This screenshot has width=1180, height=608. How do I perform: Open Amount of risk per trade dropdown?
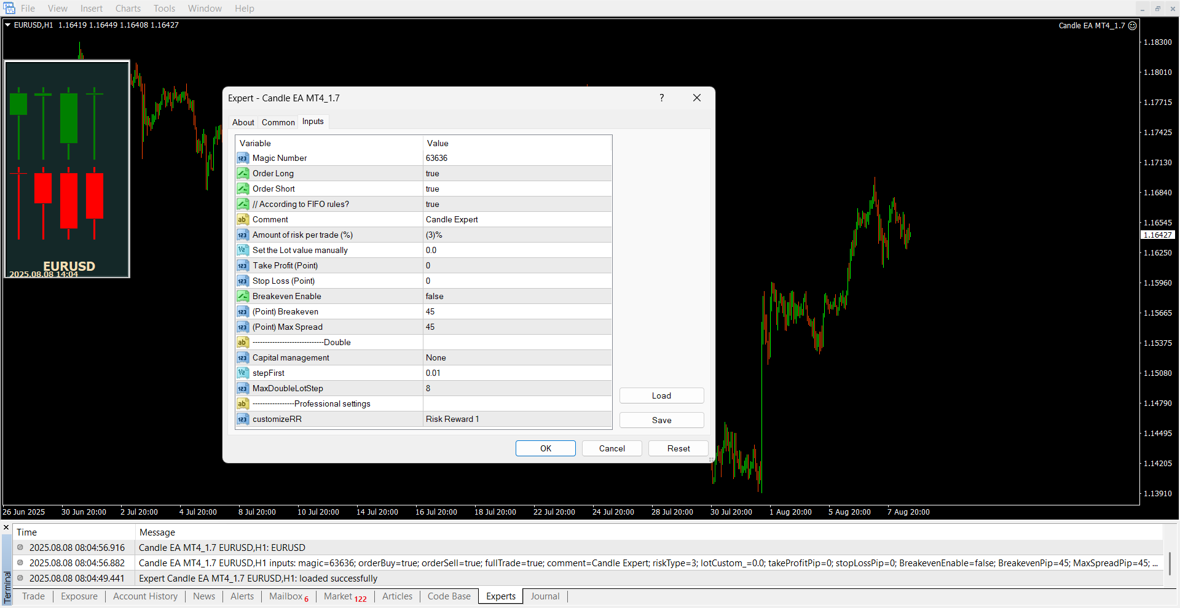point(516,235)
